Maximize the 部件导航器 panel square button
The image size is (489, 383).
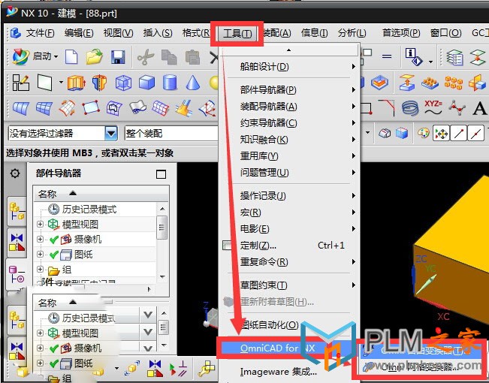point(161,174)
